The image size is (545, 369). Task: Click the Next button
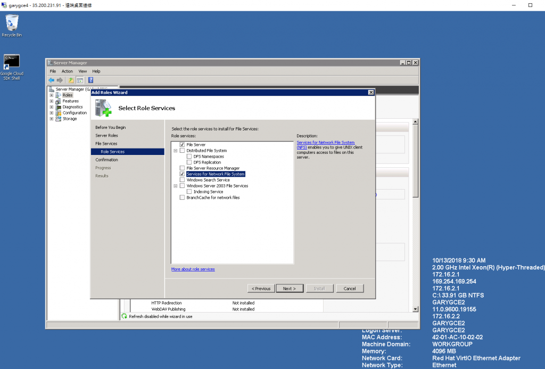click(x=290, y=288)
